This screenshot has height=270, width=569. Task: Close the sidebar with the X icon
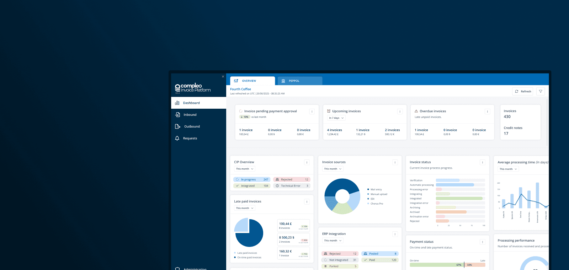[223, 76]
